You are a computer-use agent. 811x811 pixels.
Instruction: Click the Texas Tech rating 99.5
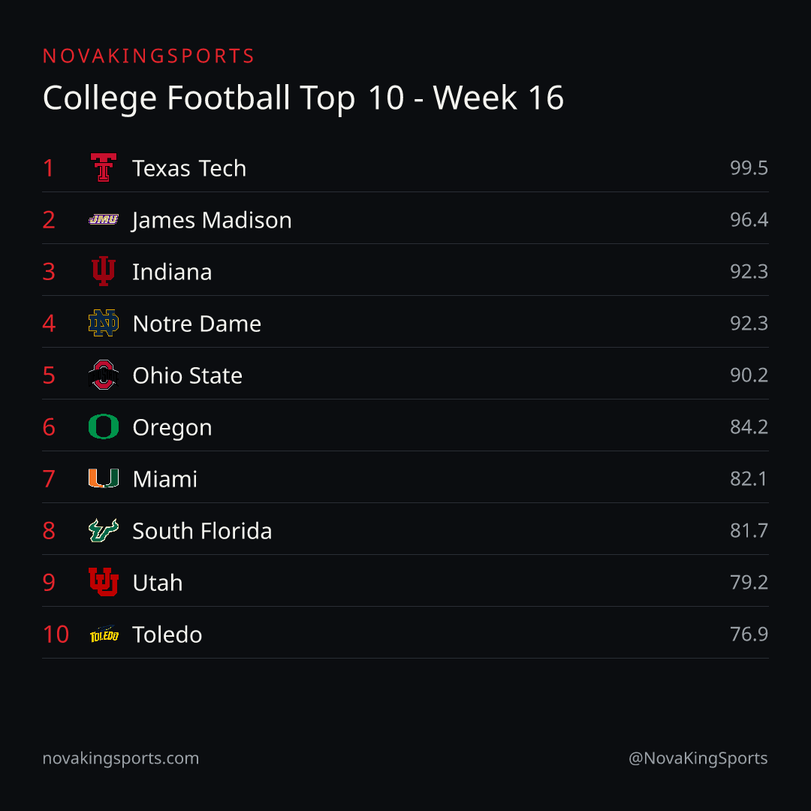click(749, 168)
